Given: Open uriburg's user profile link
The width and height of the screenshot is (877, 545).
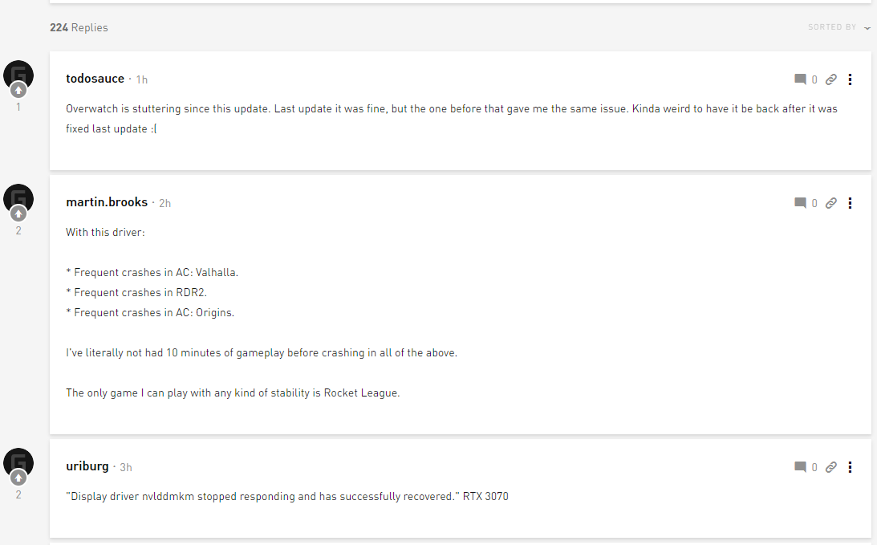Looking at the screenshot, I should [87, 466].
